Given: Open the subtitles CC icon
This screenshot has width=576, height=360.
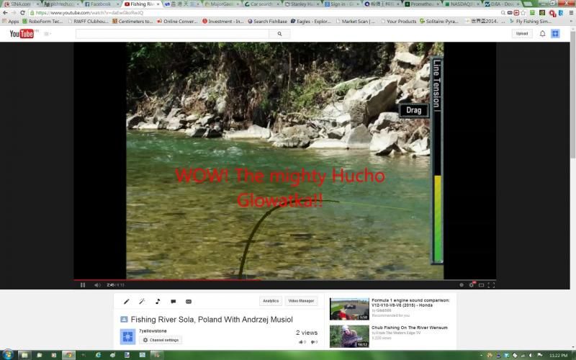Looking at the screenshot, I should [x=189, y=302].
